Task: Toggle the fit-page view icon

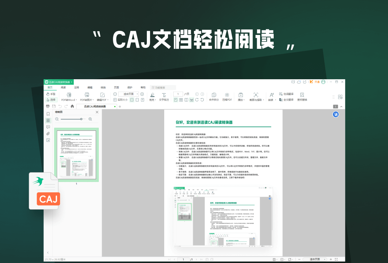Action: point(132,100)
